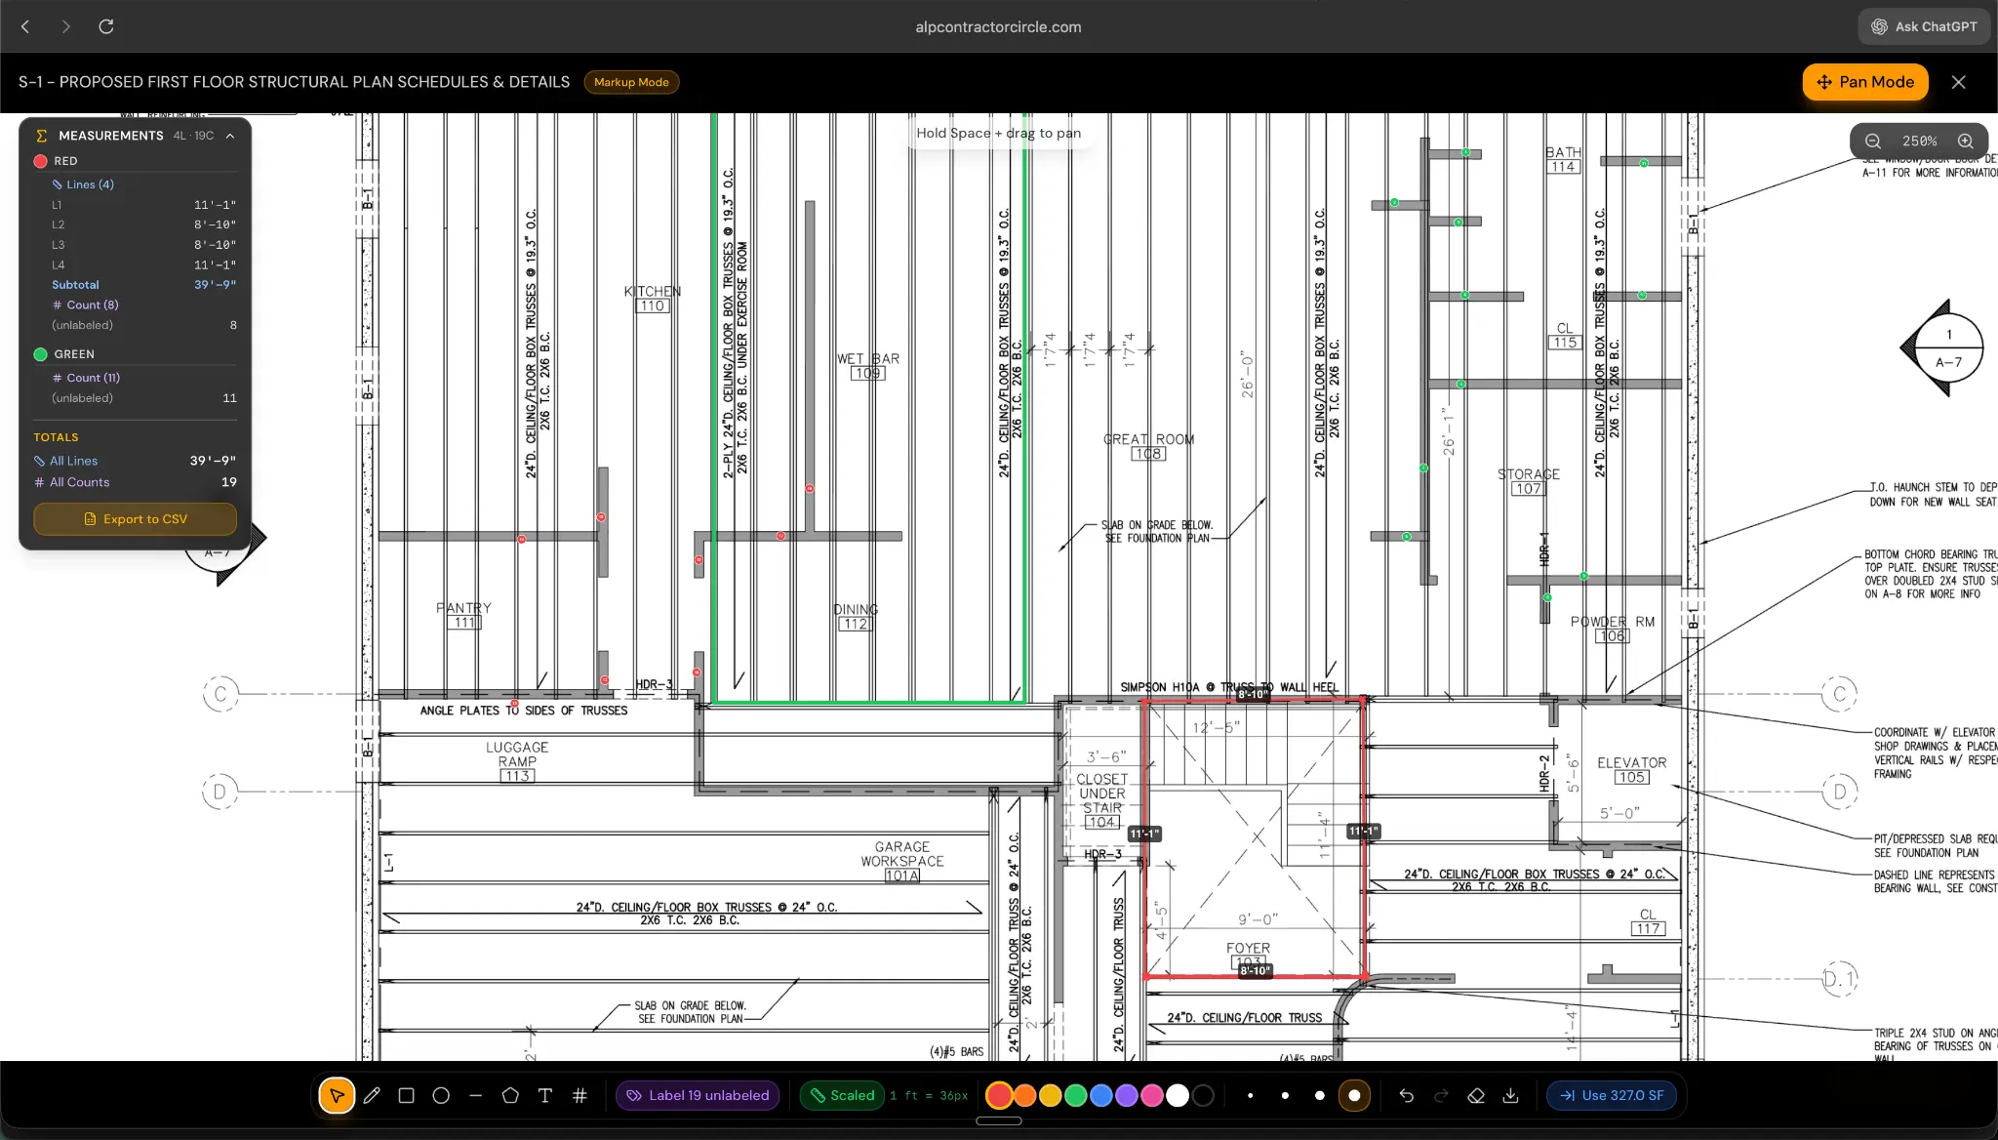The image size is (1998, 1140).
Task: Select the L3 8'-10" measurement row
Action: (143, 245)
